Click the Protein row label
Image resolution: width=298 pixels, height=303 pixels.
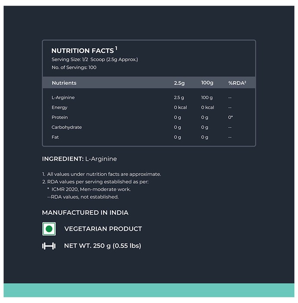click(x=60, y=117)
